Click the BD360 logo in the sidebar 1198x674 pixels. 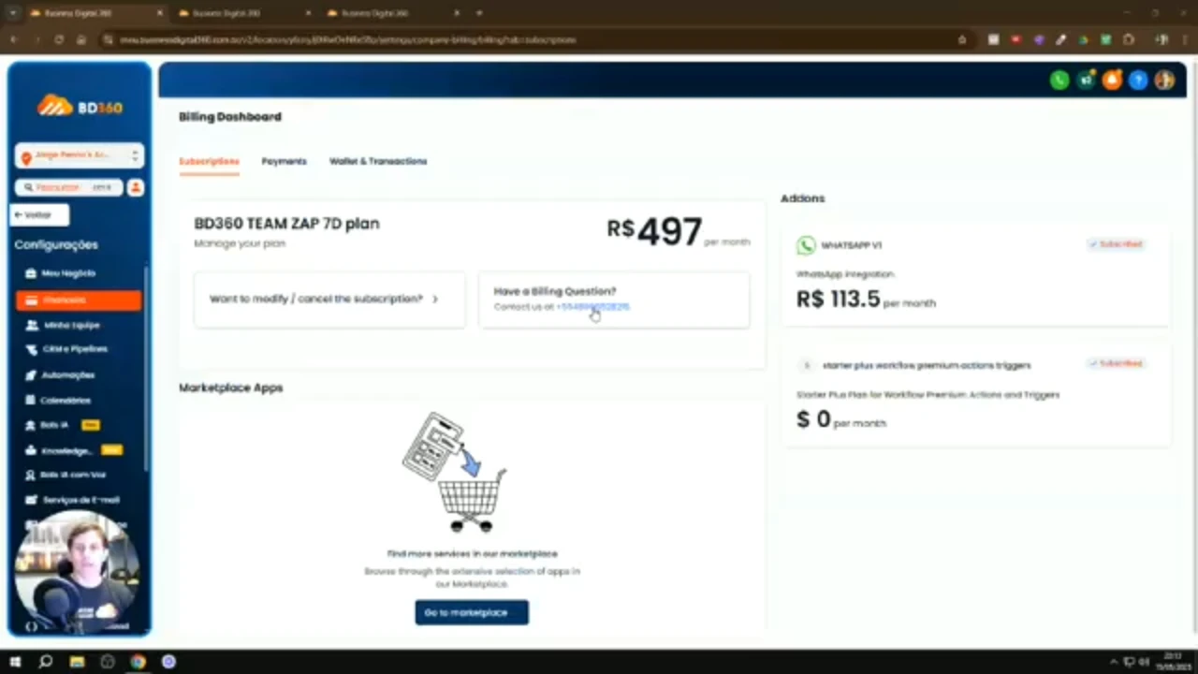pyautogui.click(x=80, y=106)
